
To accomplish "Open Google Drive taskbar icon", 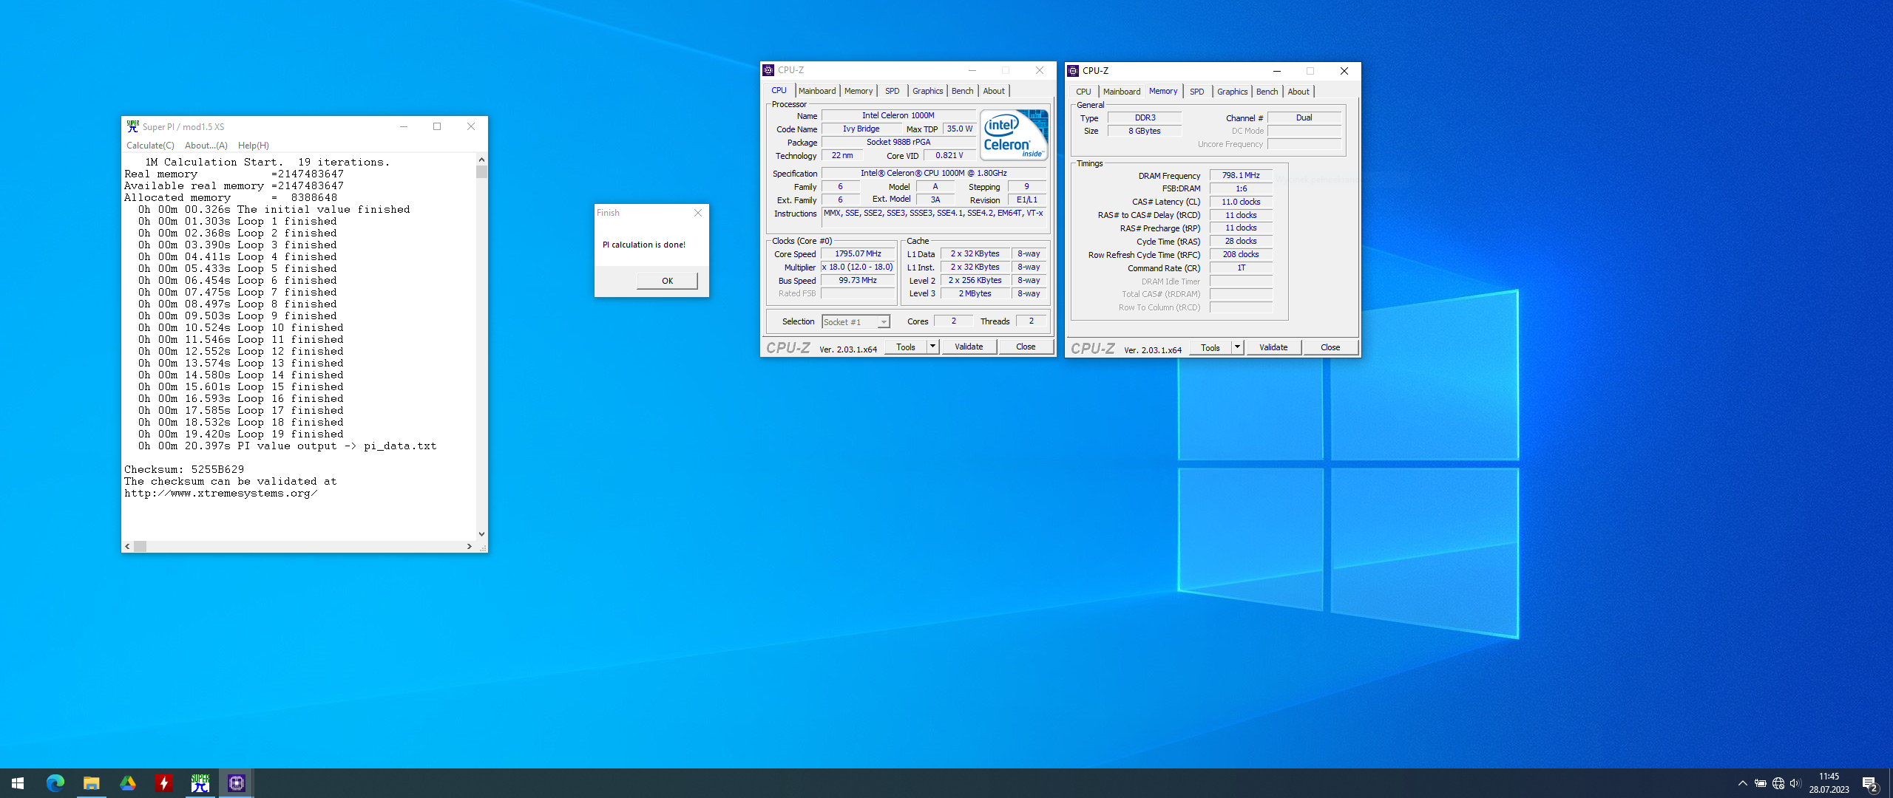I will [x=128, y=783].
